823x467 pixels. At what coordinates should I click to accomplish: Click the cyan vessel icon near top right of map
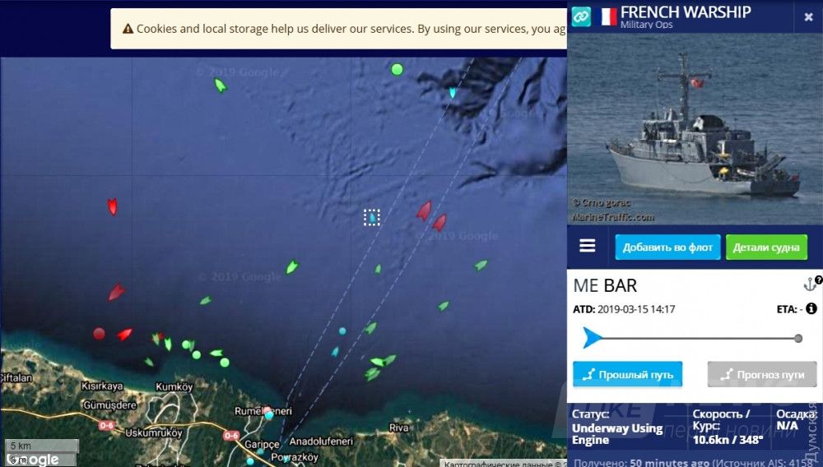point(453,93)
